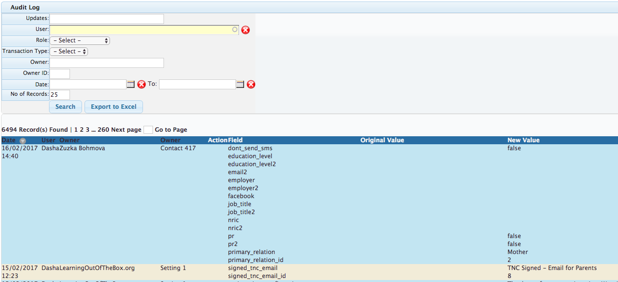Focus the page number box

tap(148, 130)
